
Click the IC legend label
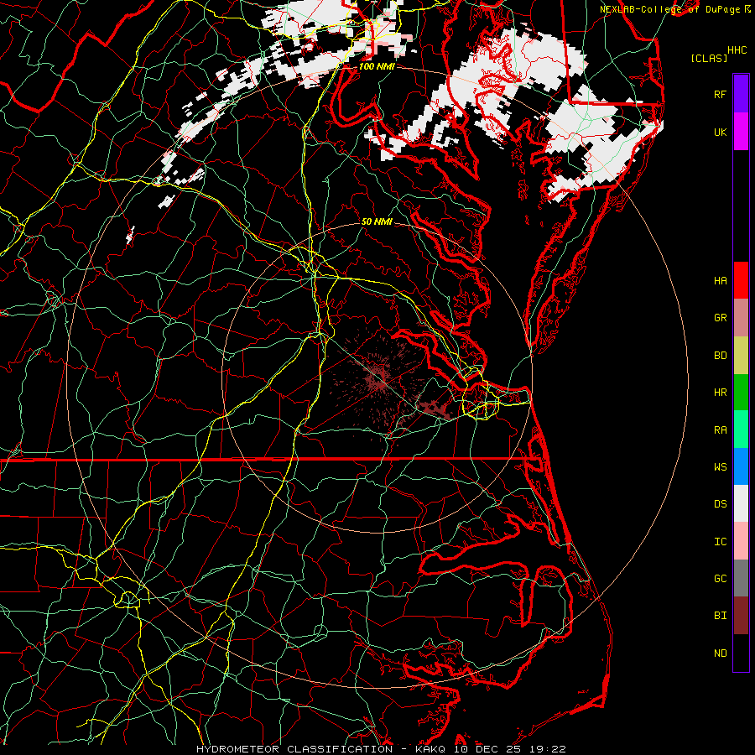720,542
